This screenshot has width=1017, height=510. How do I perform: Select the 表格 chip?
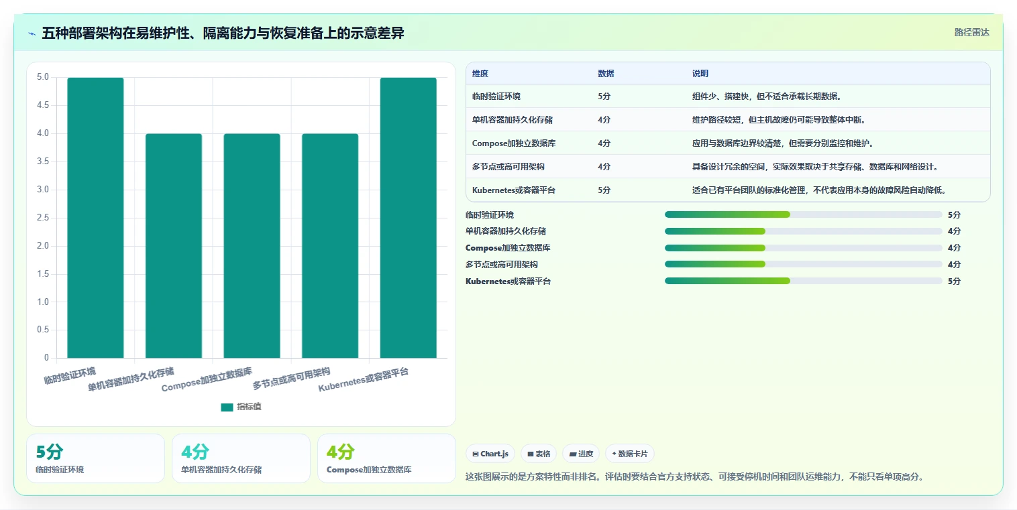tap(539, 454)
